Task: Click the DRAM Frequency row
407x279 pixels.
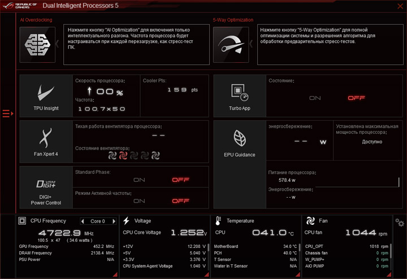Action: point(67,253)
